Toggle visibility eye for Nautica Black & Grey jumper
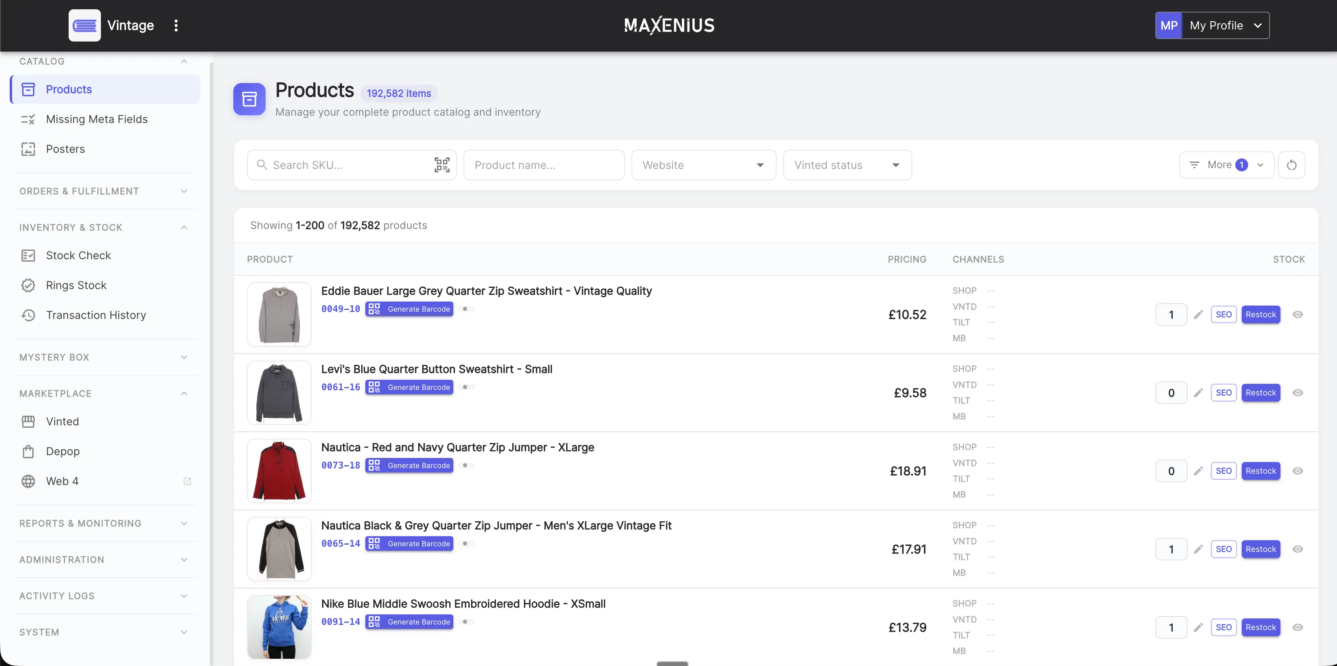The image size is (1337, 666). tap(1297, 549)
